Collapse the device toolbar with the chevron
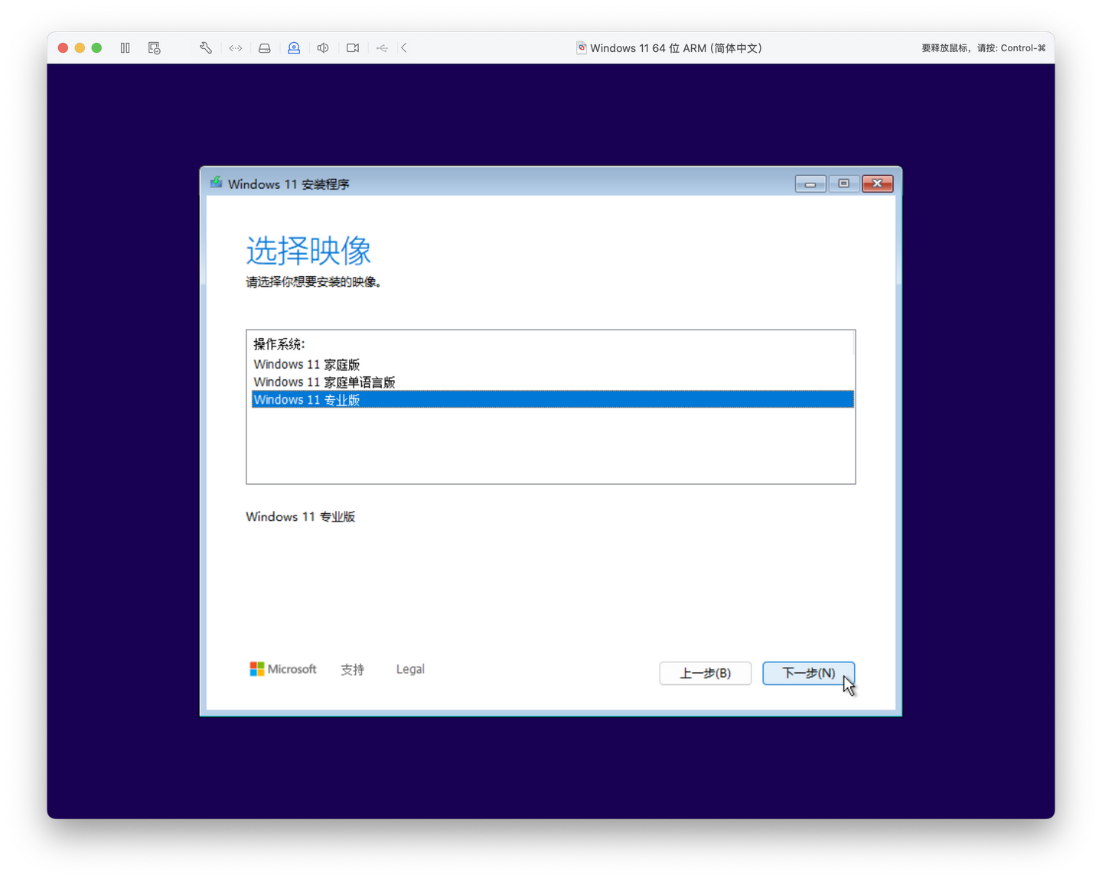Image resolution: width=1102 pixels, height=881 pixels. [x=404, y=48]
